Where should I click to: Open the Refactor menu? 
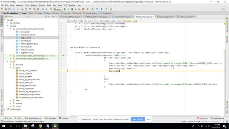click(42, 5)
